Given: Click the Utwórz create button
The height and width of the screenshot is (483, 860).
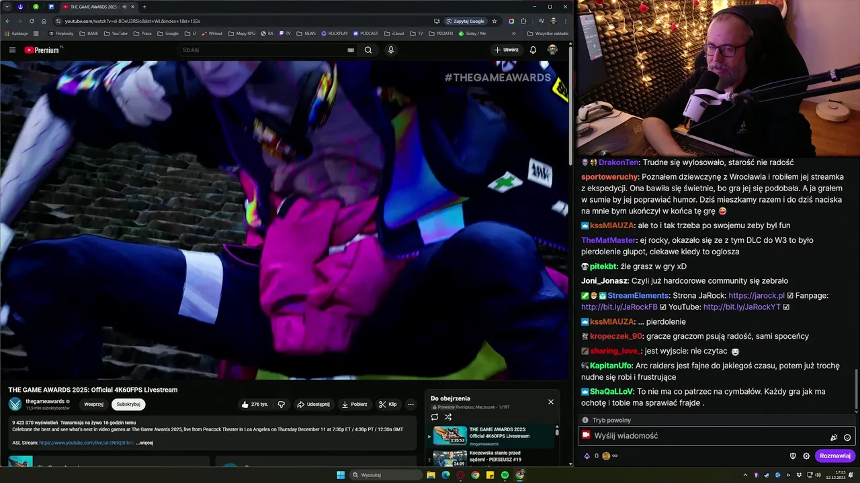Looking at the screenshot, I should [507, 50].
